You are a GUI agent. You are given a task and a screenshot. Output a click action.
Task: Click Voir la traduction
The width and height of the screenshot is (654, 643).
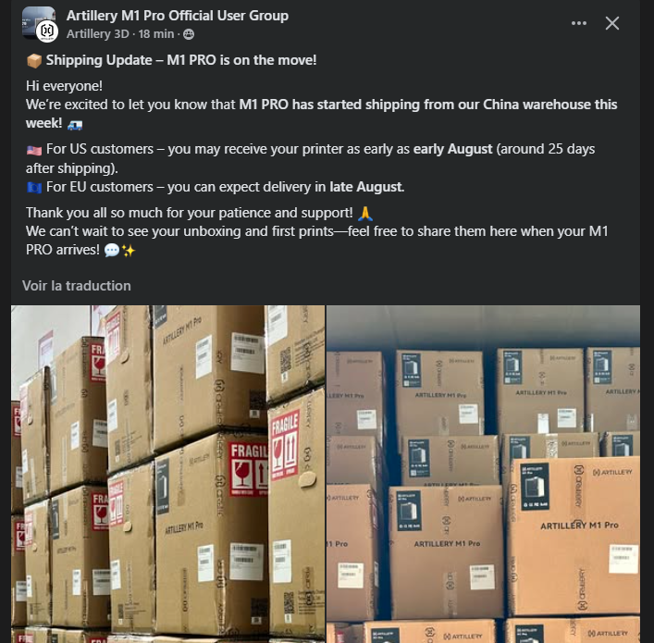77,285
